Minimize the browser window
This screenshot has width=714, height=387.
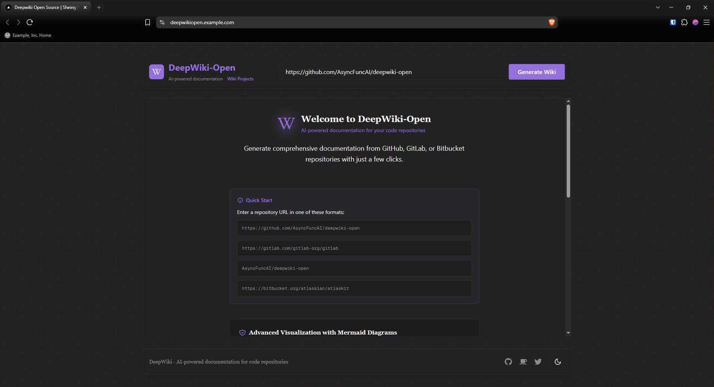pos(671,7)
